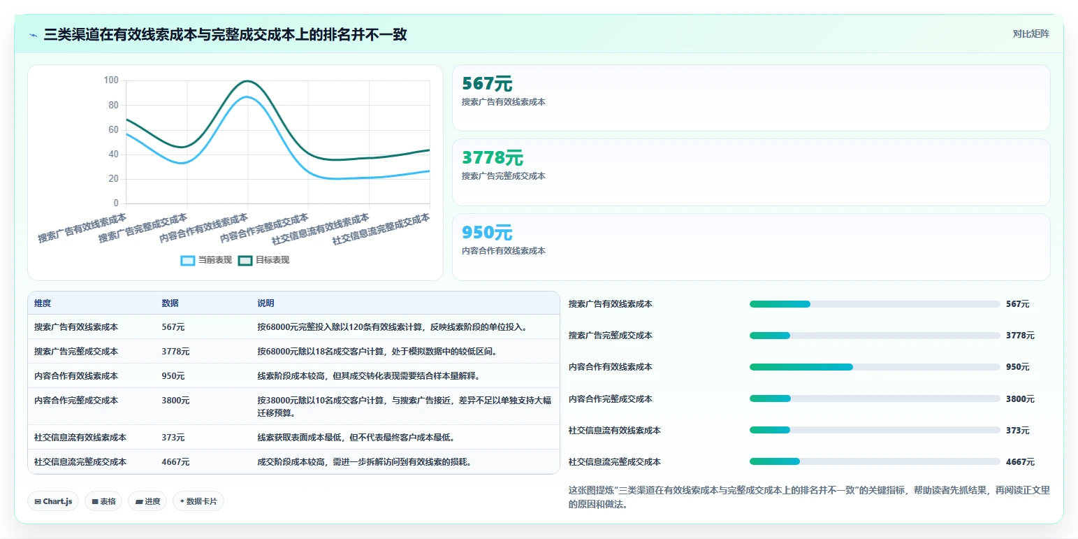Click the 搜索广告有效线索成本 table row name
This screenshot has width=1078, height=539.
(76, 327)
